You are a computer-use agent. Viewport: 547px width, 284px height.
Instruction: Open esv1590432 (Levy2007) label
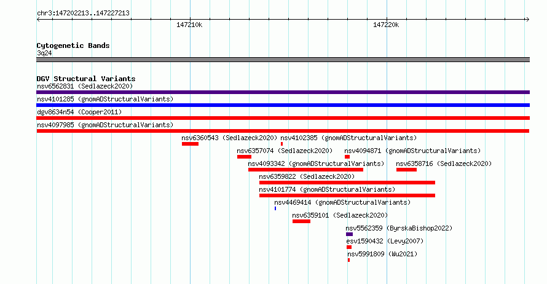[x=385, y=241]
